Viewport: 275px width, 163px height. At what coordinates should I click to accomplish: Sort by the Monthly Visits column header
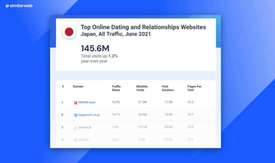click(x=142, y=88)
